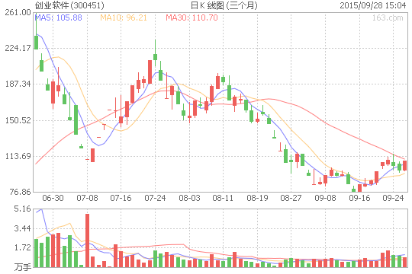
Task: Click the 07-08 date label
Action: pos(87,198)
